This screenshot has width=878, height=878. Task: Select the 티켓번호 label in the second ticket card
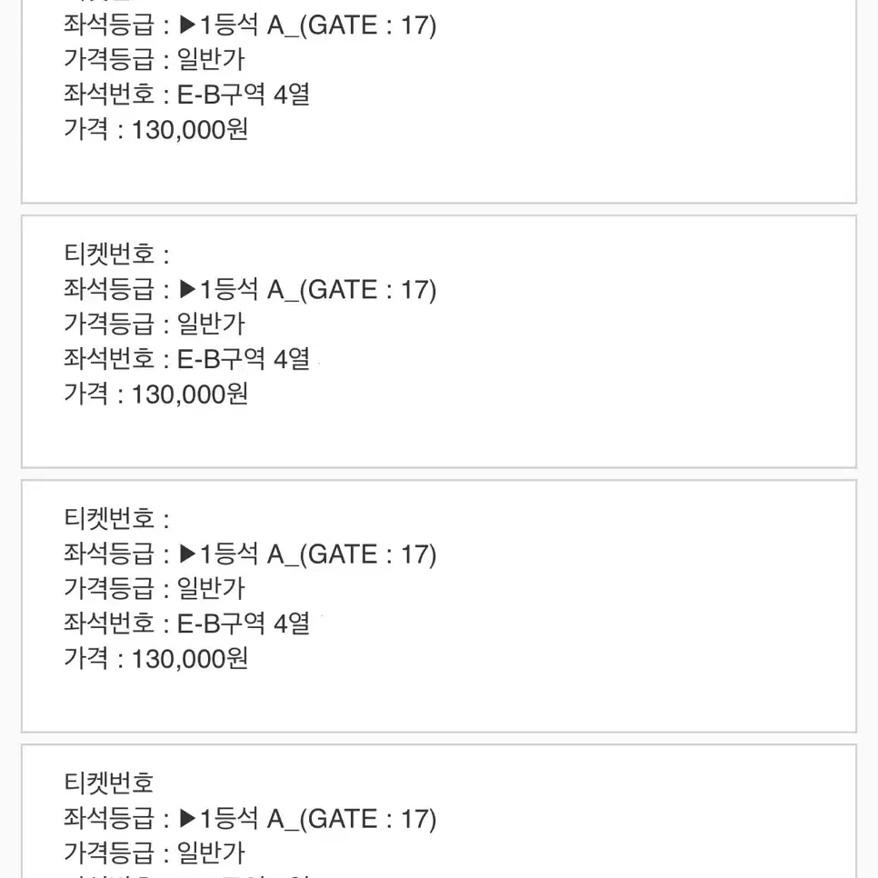[109, 254]
